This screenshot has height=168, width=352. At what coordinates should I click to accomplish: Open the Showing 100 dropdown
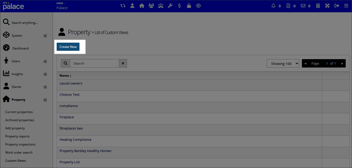[x=283, y=63]
